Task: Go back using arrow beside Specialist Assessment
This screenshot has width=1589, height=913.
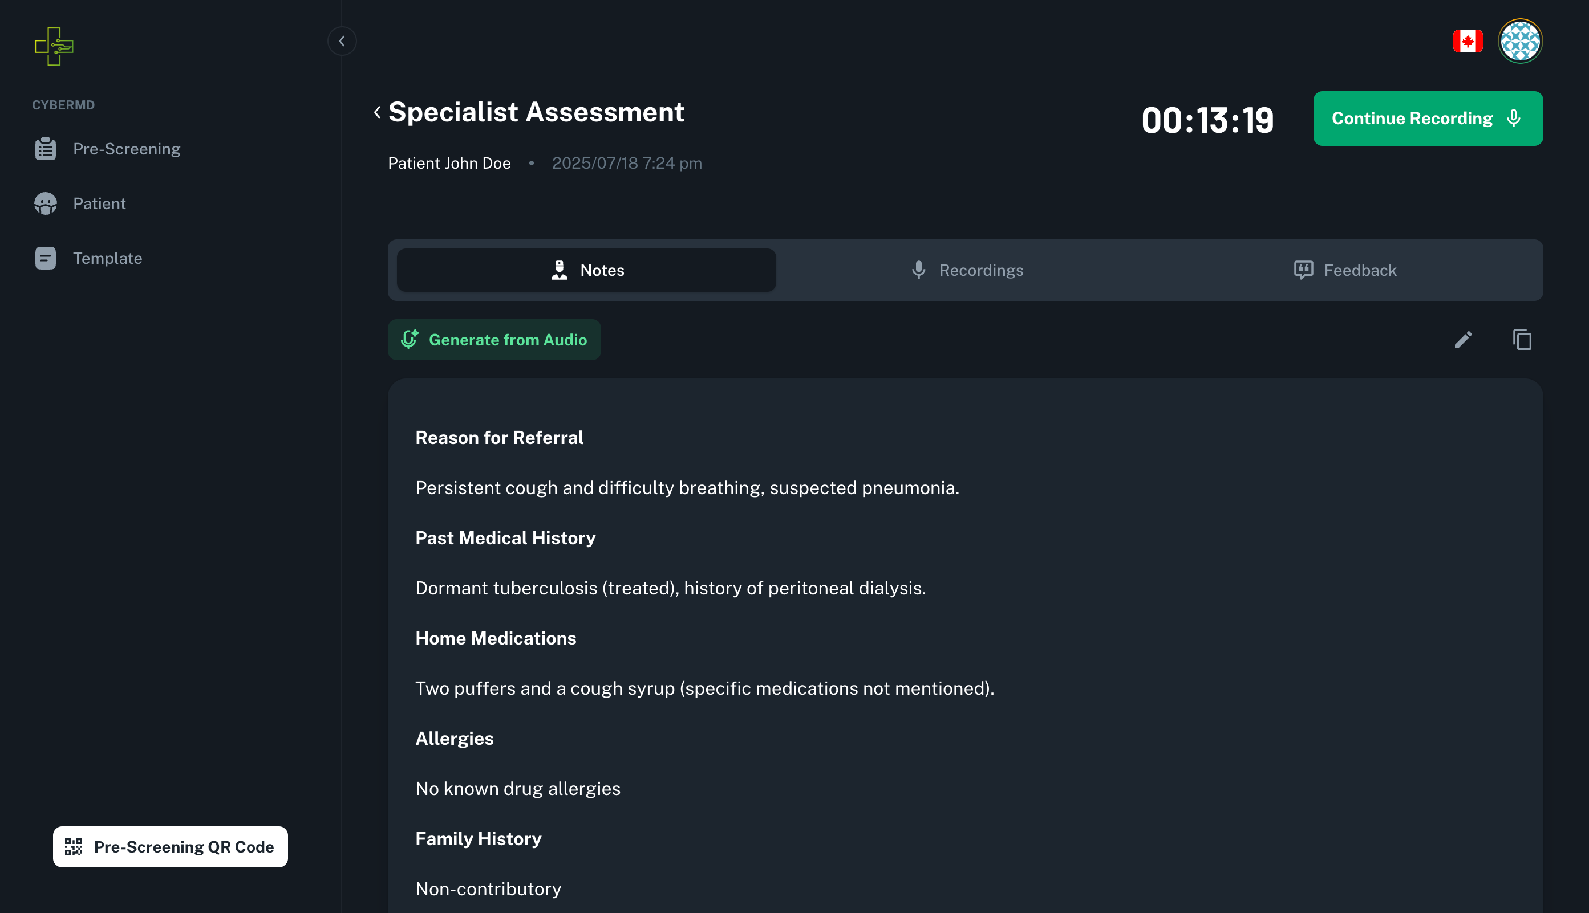Action: click(377, 112)
